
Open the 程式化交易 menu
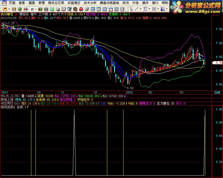(x=56, y=3)
